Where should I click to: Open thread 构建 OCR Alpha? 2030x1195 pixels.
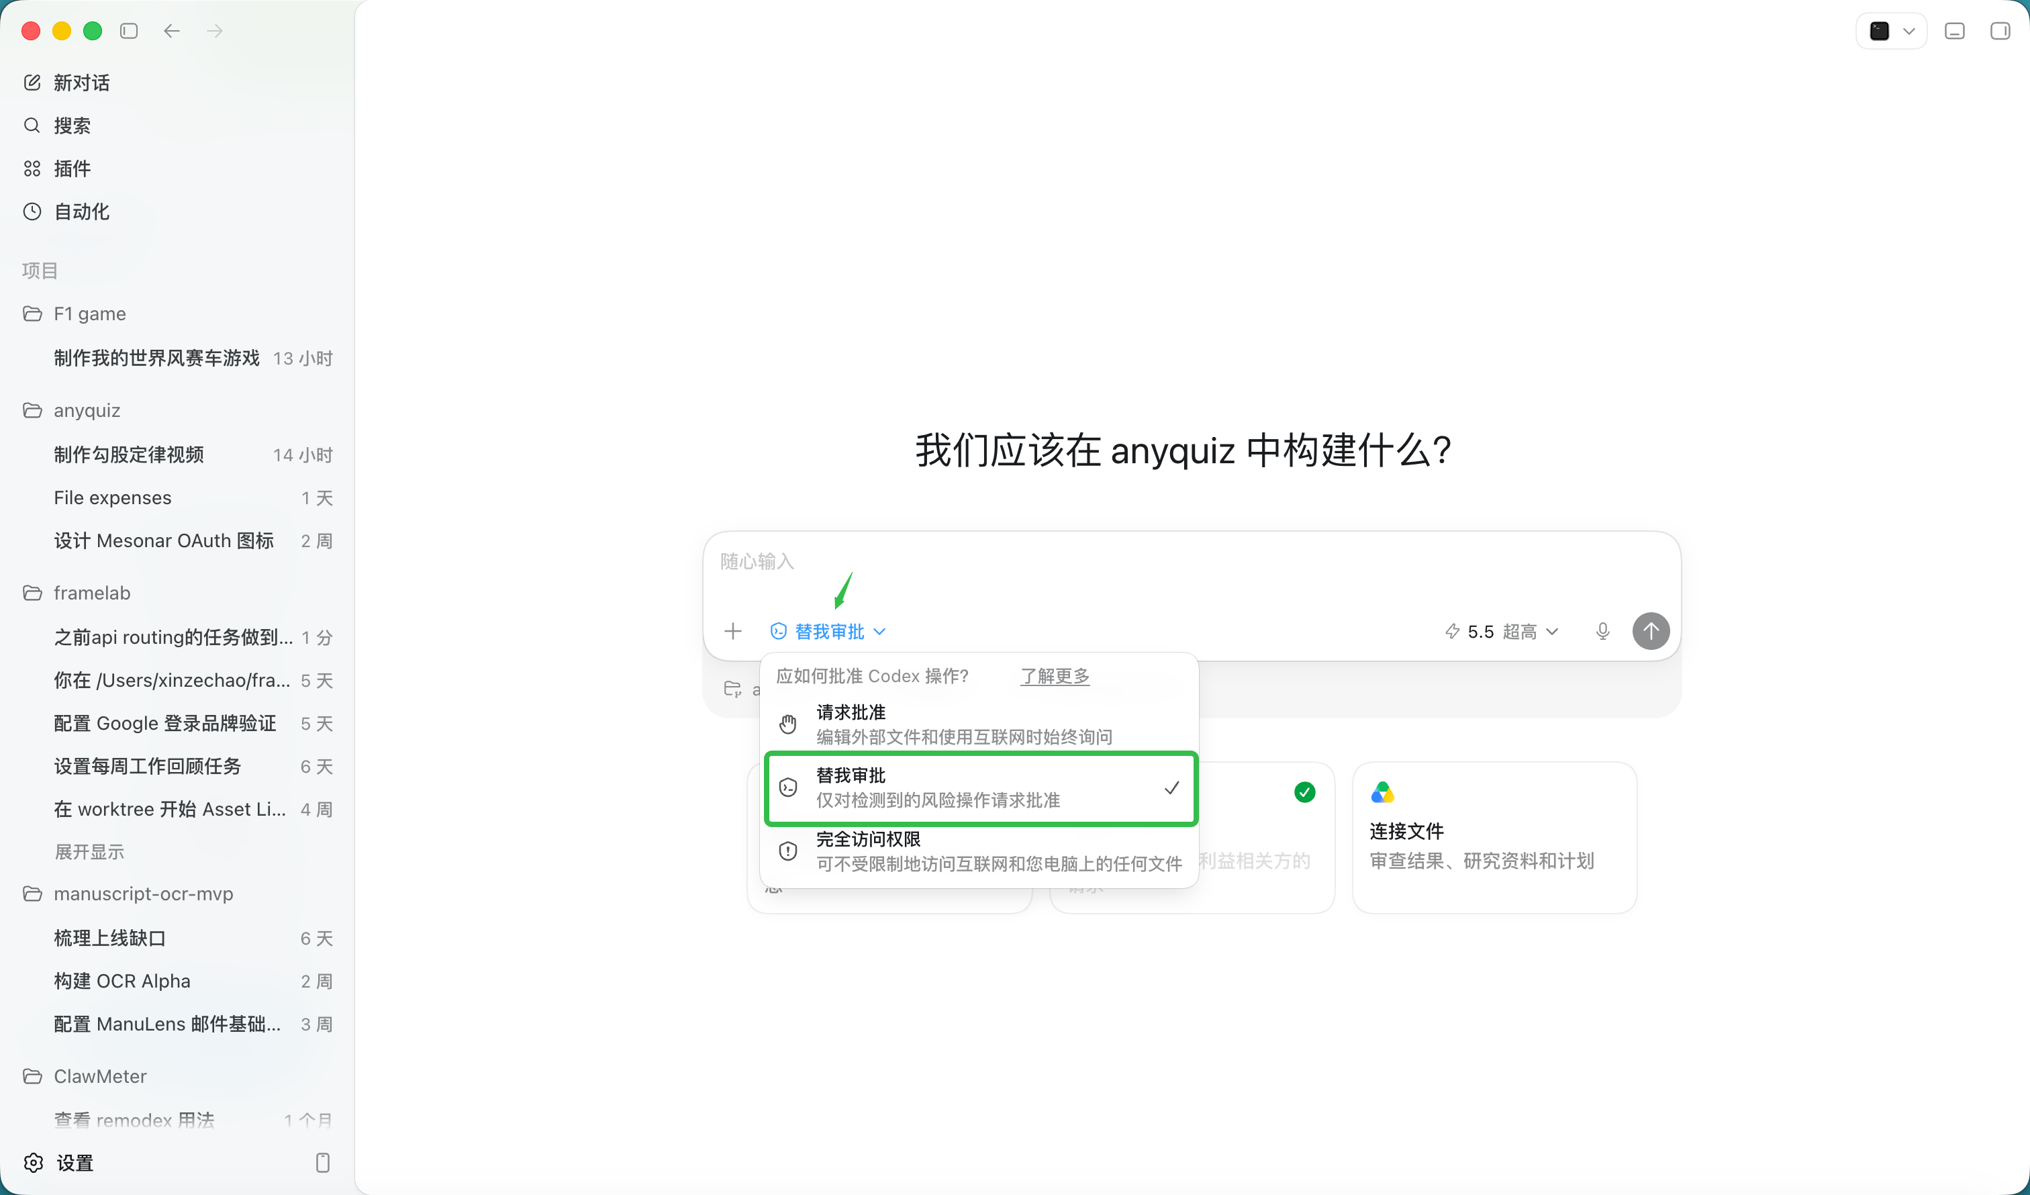pos(177,982)
